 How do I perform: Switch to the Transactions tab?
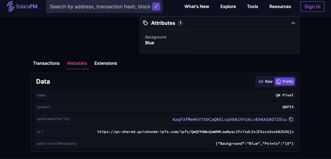click(46, 63)
